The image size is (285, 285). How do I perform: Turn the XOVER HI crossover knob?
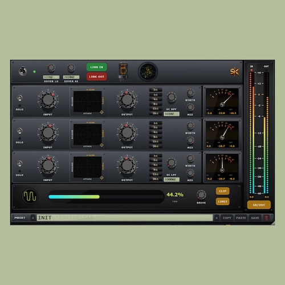click(71, 67)
